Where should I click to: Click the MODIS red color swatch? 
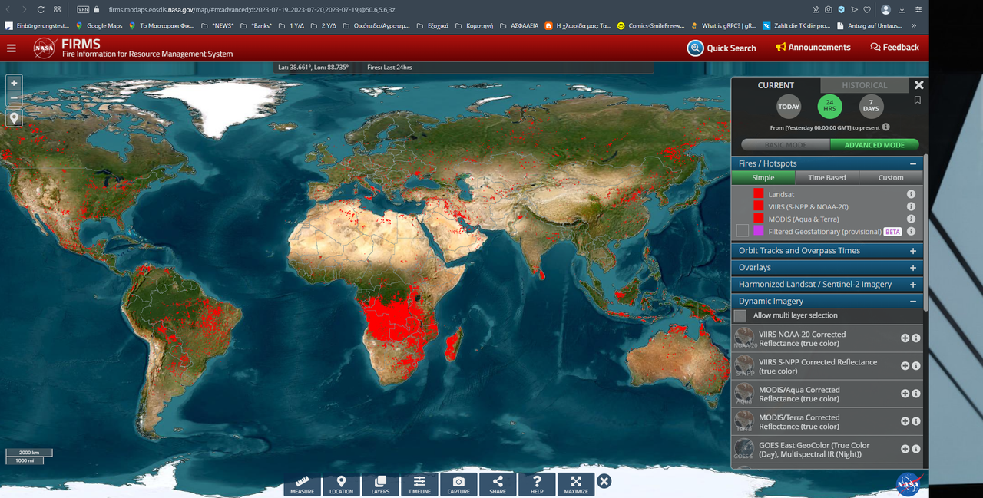tap(759, 219)
